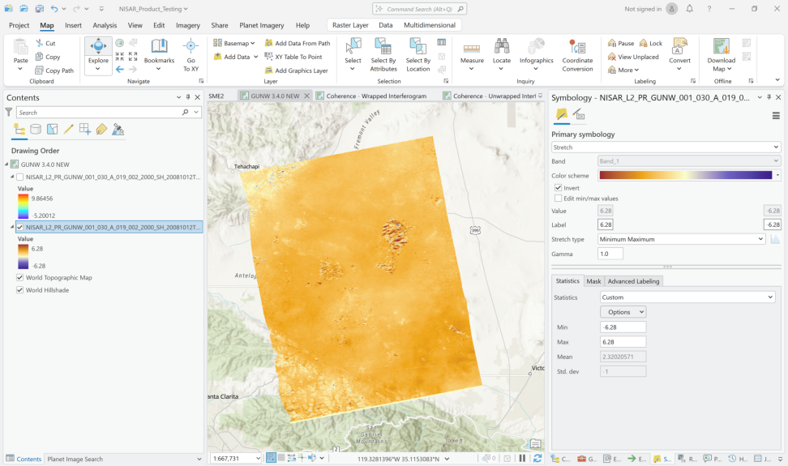Viewport: 788px width, 466px height.
Task: Click the Lock labels button
Action: pyautogui.click(x=650, y=43)
